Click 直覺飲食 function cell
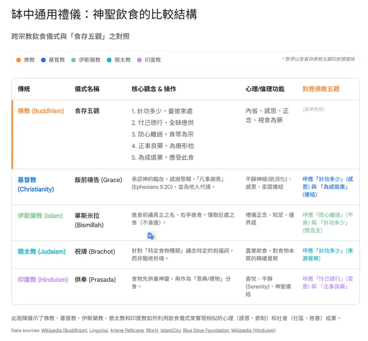 pyautogui.click(x=270, y=255)
